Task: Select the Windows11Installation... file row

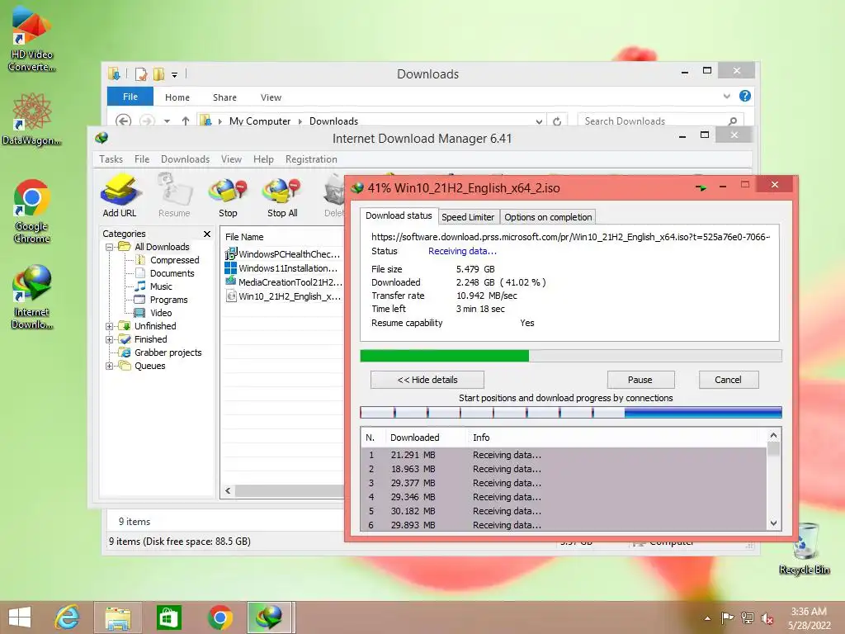Action: pyautogui.click(x=284, y=268)
